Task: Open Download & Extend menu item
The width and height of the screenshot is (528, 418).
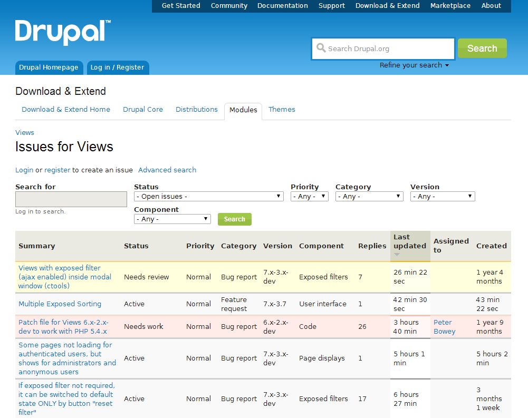Action: [388, 6]
